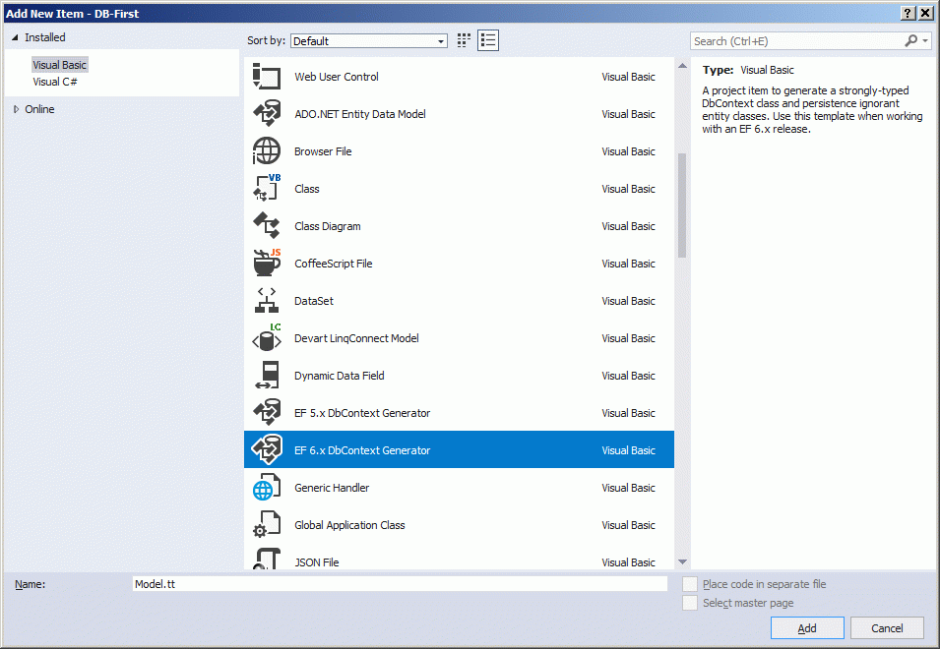Open the Sort by Default dropdown
The height and width of the screenshot is (649, 940).
tap(369, 40)
